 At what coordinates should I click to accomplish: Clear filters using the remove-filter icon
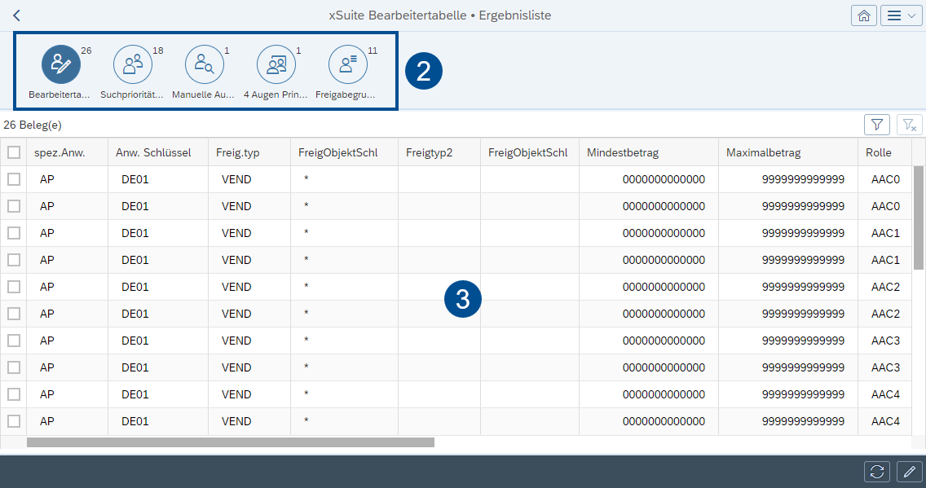click(x=907, y=124)
